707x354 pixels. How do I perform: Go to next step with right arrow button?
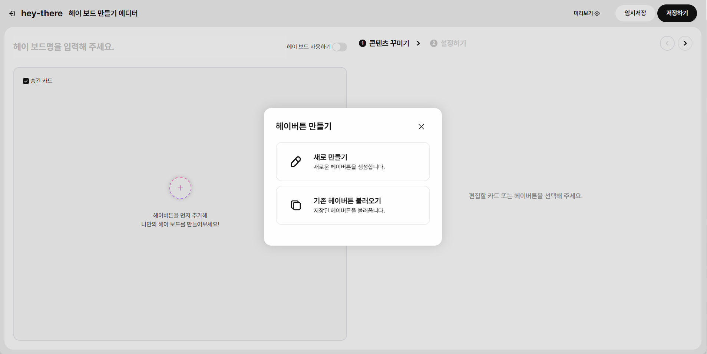click(685, 43)
